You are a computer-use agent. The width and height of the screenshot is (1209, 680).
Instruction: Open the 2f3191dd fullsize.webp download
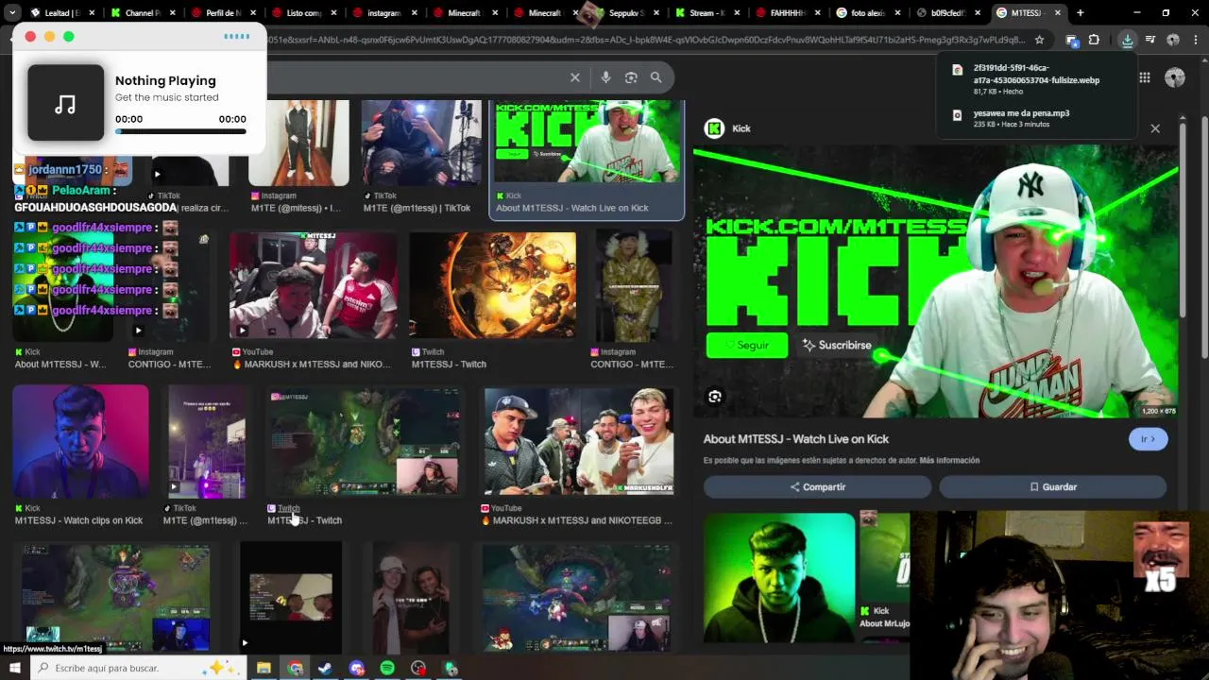click(1036, 79)
